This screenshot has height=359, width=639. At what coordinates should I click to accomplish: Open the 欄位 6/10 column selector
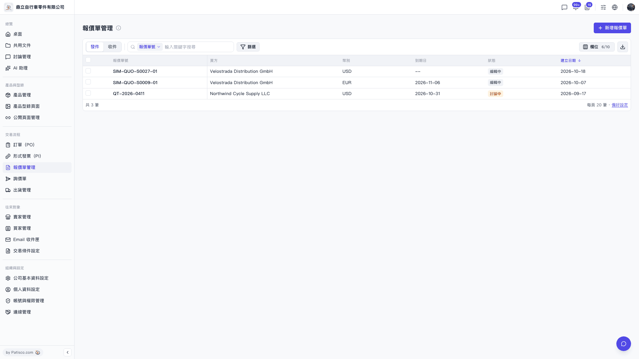(x=597, y=47)
